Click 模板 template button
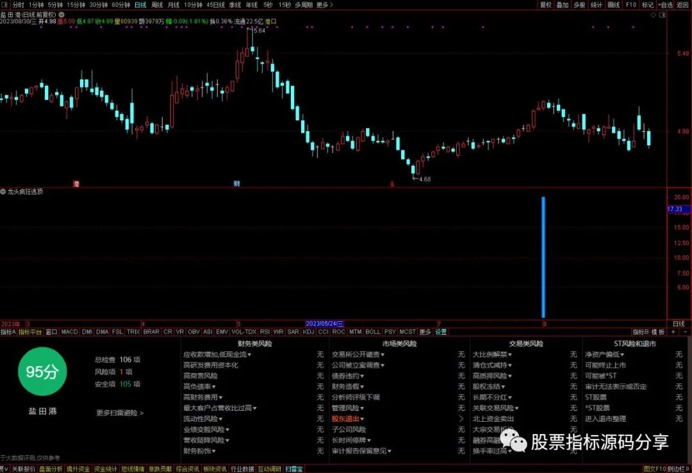This screenshot has height=473, width=692. click(658, 332)
